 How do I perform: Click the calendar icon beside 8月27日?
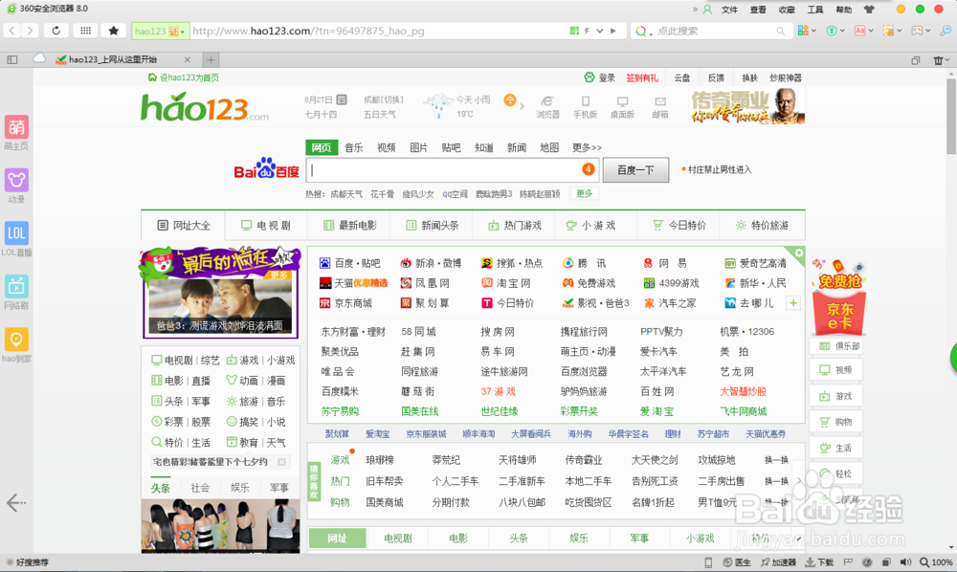coord(342,99)
